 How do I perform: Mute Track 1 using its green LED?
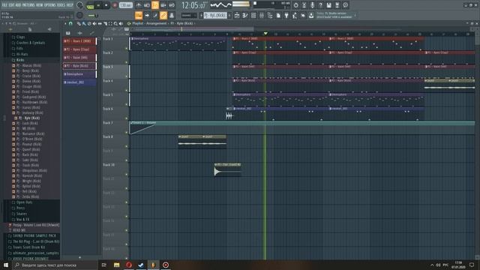(x=127, y=48)
